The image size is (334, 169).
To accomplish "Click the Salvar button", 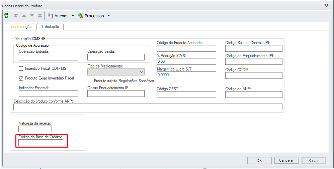I will tap(314, 161).
